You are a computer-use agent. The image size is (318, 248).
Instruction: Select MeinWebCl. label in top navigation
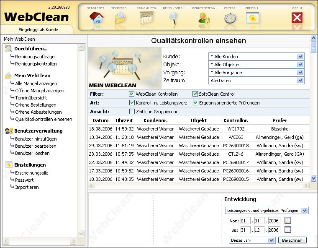pos(120,8)
